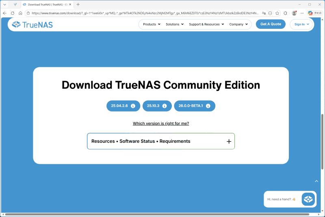Expand Resources Software Status Requirements section

(x=161, y=141)
